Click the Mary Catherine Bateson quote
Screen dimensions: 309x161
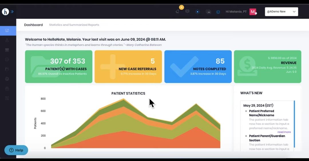click(x=93, y=45)
